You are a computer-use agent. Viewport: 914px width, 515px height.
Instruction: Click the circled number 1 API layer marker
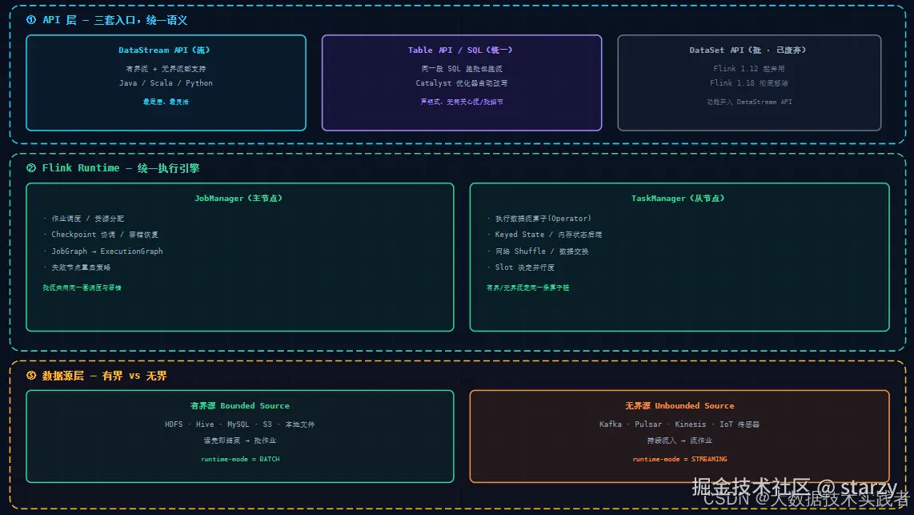tap(31, 20)
